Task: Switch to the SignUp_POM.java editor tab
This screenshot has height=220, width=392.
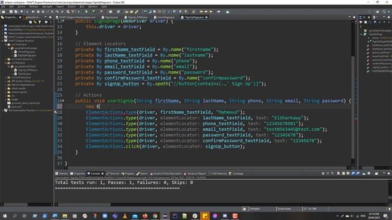Action: coord(136,18)
